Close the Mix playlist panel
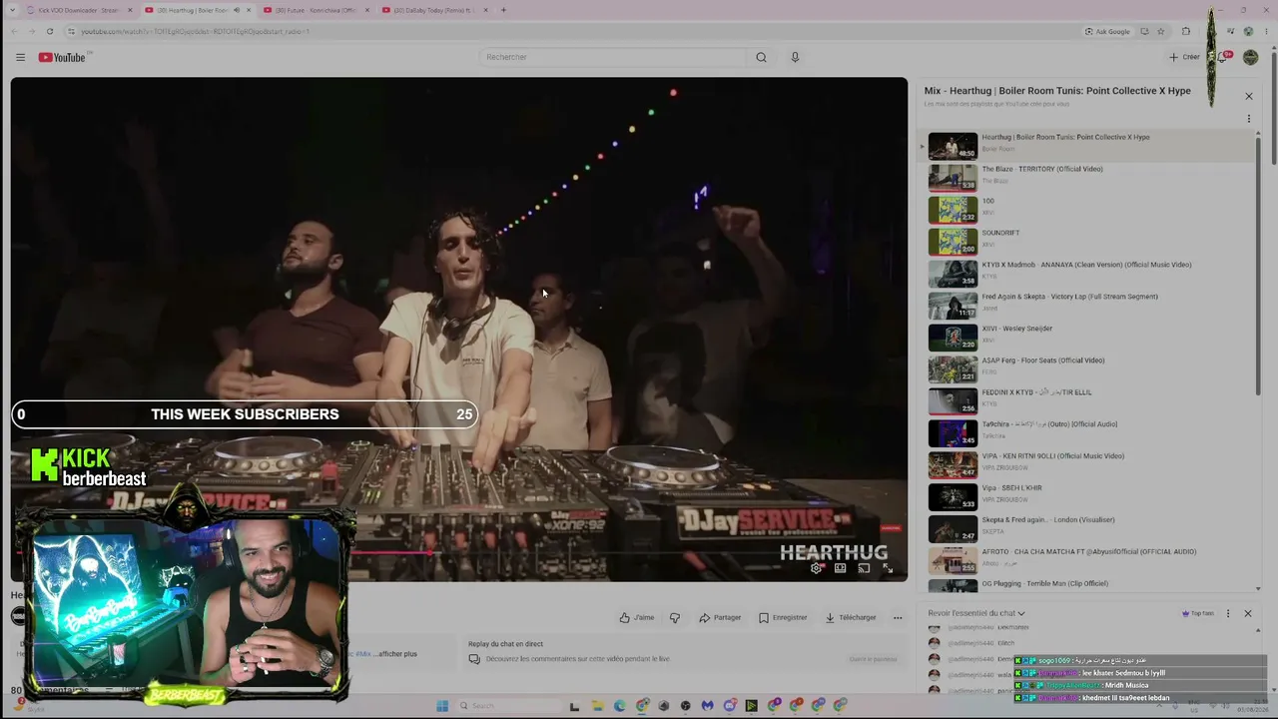The width and height of the screenshot is (1278, 719). 1248,96
